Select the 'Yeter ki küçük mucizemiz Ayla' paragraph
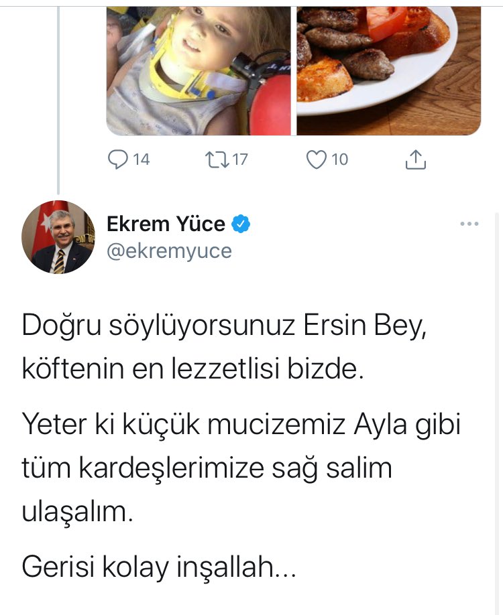 241,468
